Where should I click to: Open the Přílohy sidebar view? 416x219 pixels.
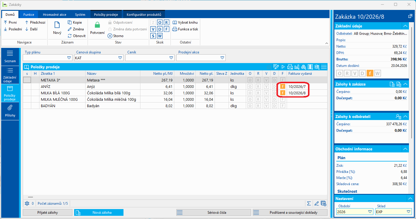10,111
